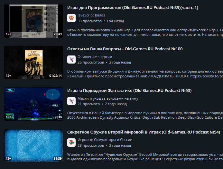Click description starting В юбилейном выпуске
Image resolution: width=223 pixels, height=169 pixels.
tap(145, 74)
